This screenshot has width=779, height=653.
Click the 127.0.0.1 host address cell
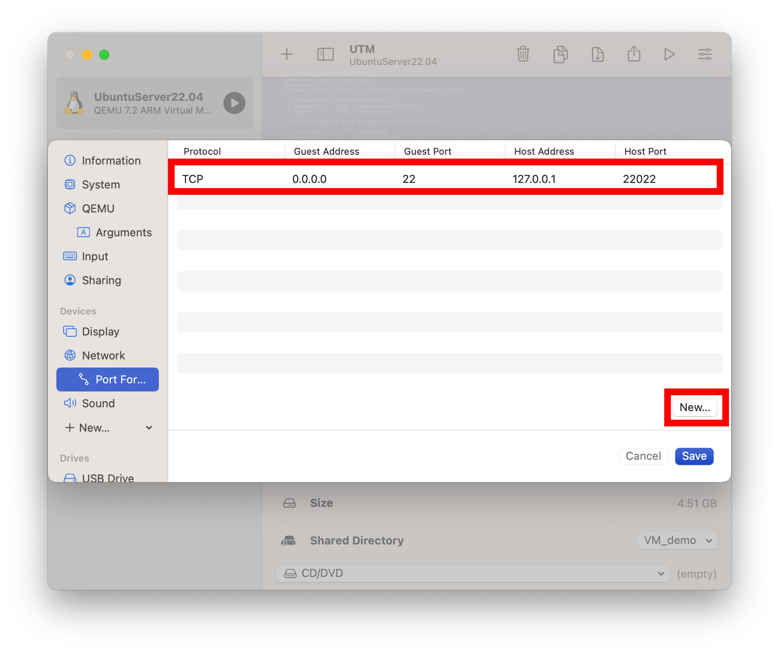[x=534, y=179]
